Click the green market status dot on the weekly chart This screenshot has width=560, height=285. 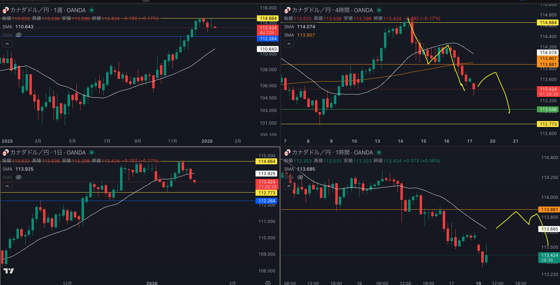(x=92, y=10)
